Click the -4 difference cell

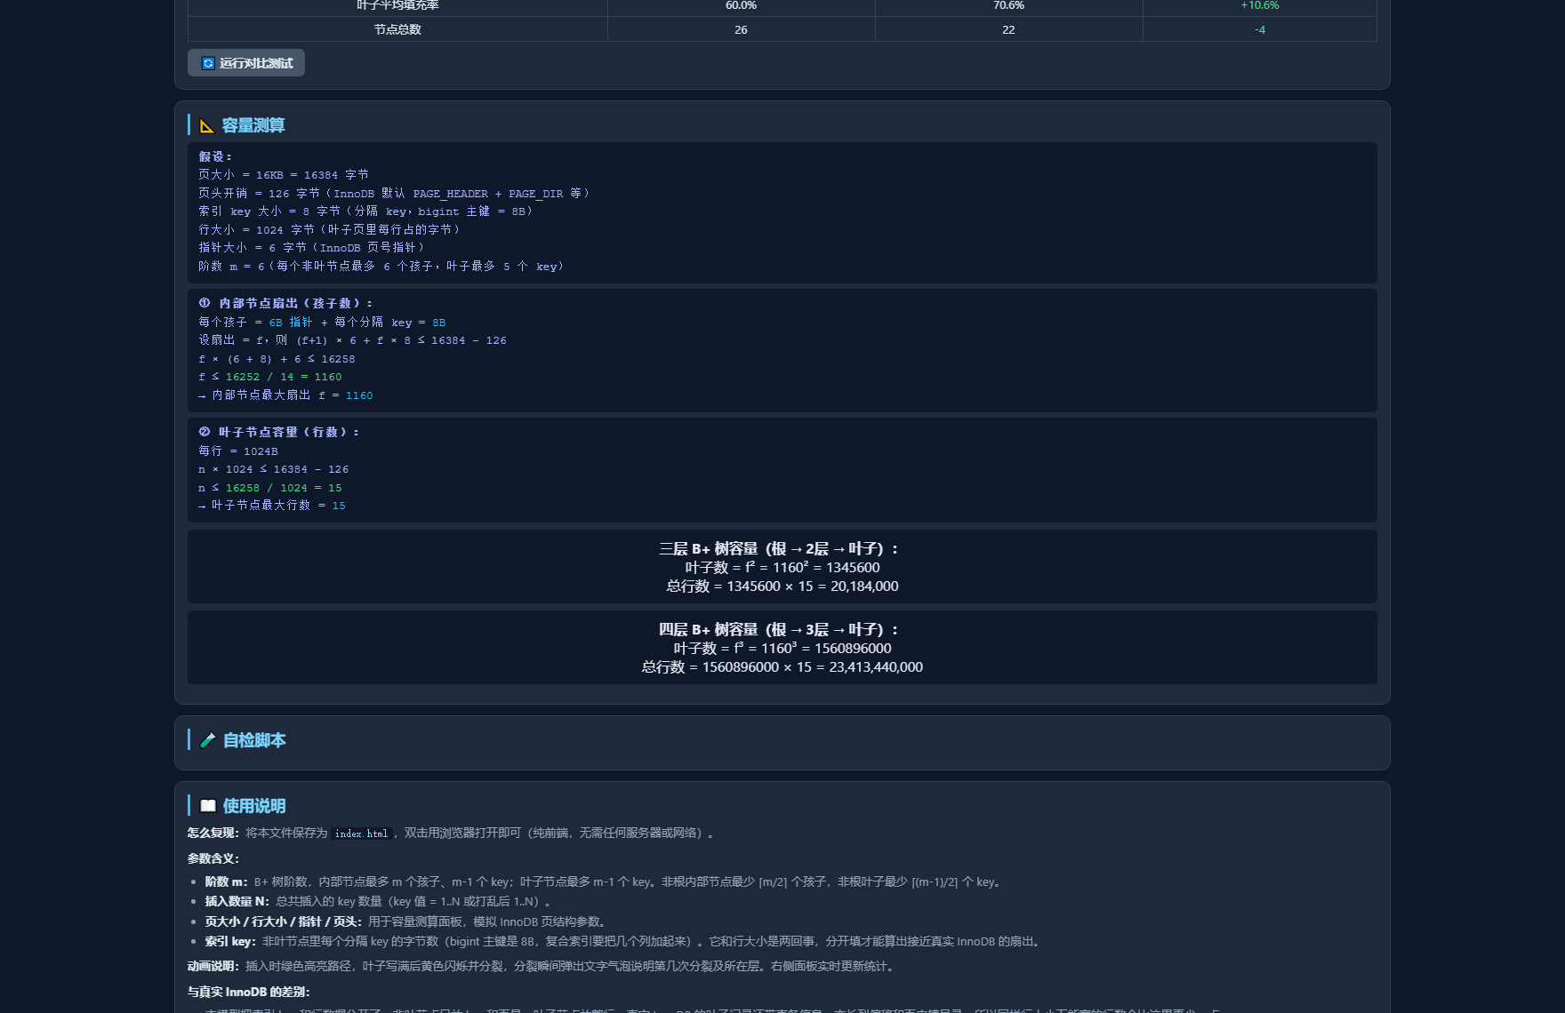pyautogui.click(x=1260, y=29)
